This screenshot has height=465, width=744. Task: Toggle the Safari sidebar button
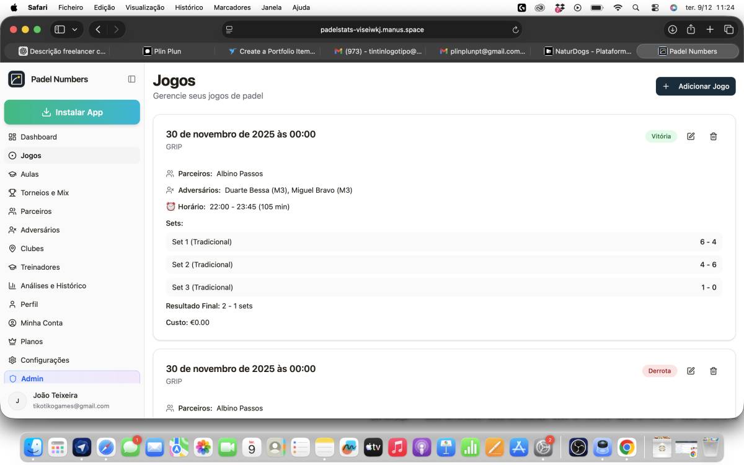60,29
